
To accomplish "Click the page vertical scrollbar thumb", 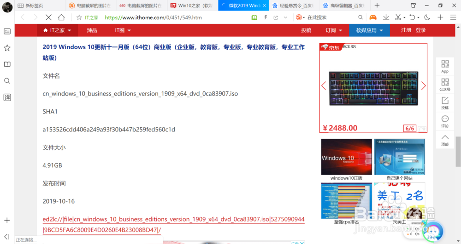I will click(458, 152).
